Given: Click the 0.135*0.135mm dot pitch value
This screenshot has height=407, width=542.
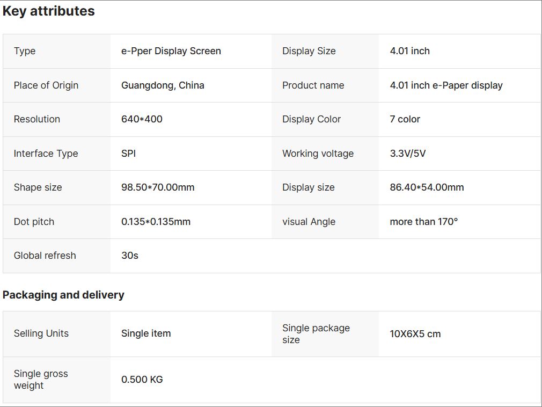Looking at the screenshot, I should [156, 222].
